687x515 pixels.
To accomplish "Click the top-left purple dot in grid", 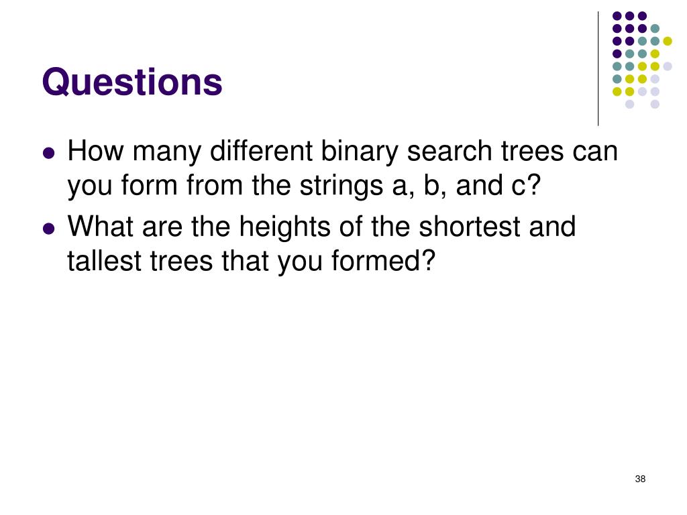I will pyautogui.click(x=617, y=16).
